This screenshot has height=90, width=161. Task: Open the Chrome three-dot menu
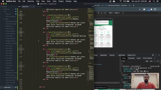tap(159, 9)
